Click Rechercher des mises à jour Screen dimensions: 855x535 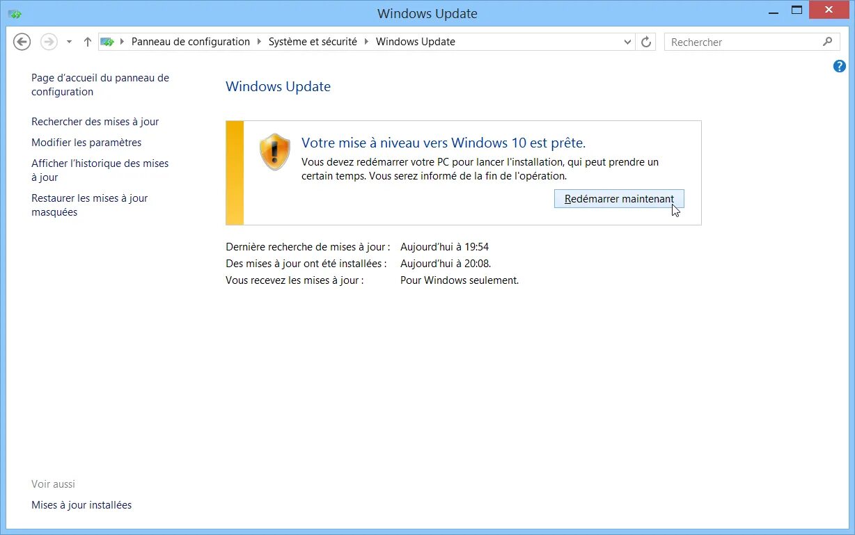(95, 122)
